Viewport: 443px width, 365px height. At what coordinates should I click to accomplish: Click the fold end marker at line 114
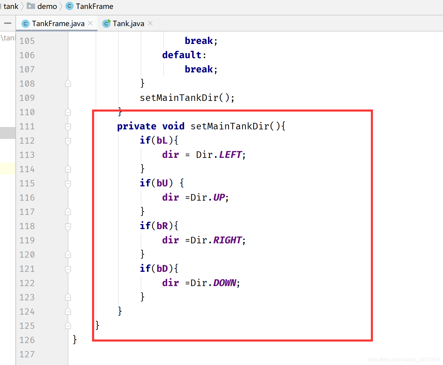pyautogui.click(x=68, y=169)
